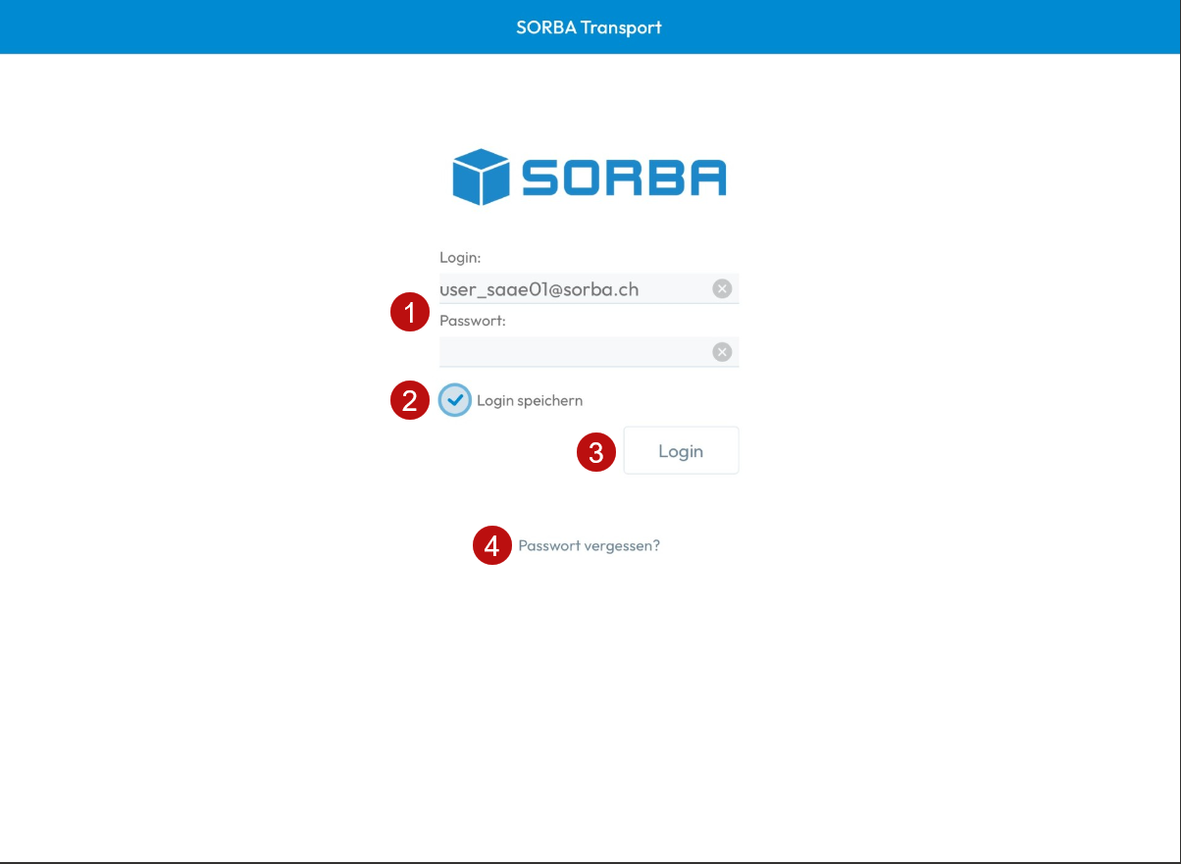Focus the Passwort input field

point(589,352)
